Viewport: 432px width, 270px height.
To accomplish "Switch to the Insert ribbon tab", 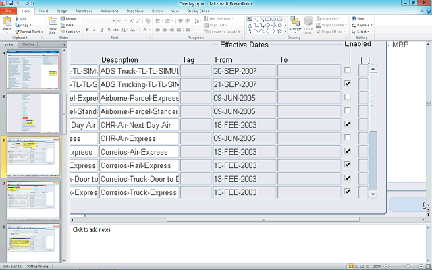I will point(43,11).
